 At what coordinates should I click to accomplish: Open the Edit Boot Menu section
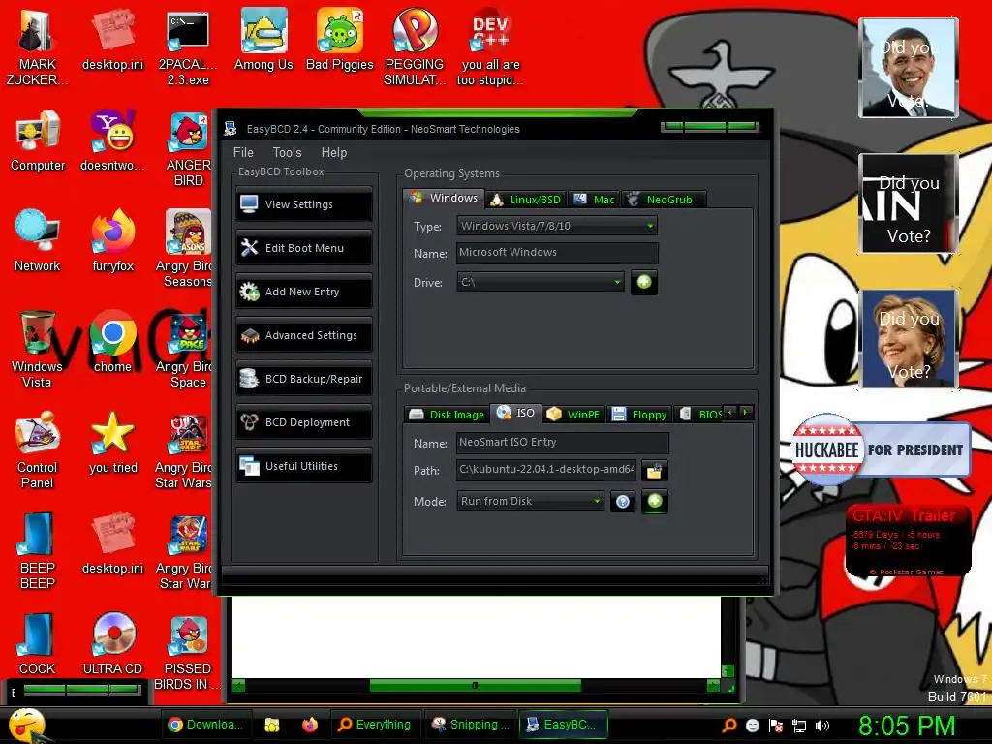tap(303, 248)
